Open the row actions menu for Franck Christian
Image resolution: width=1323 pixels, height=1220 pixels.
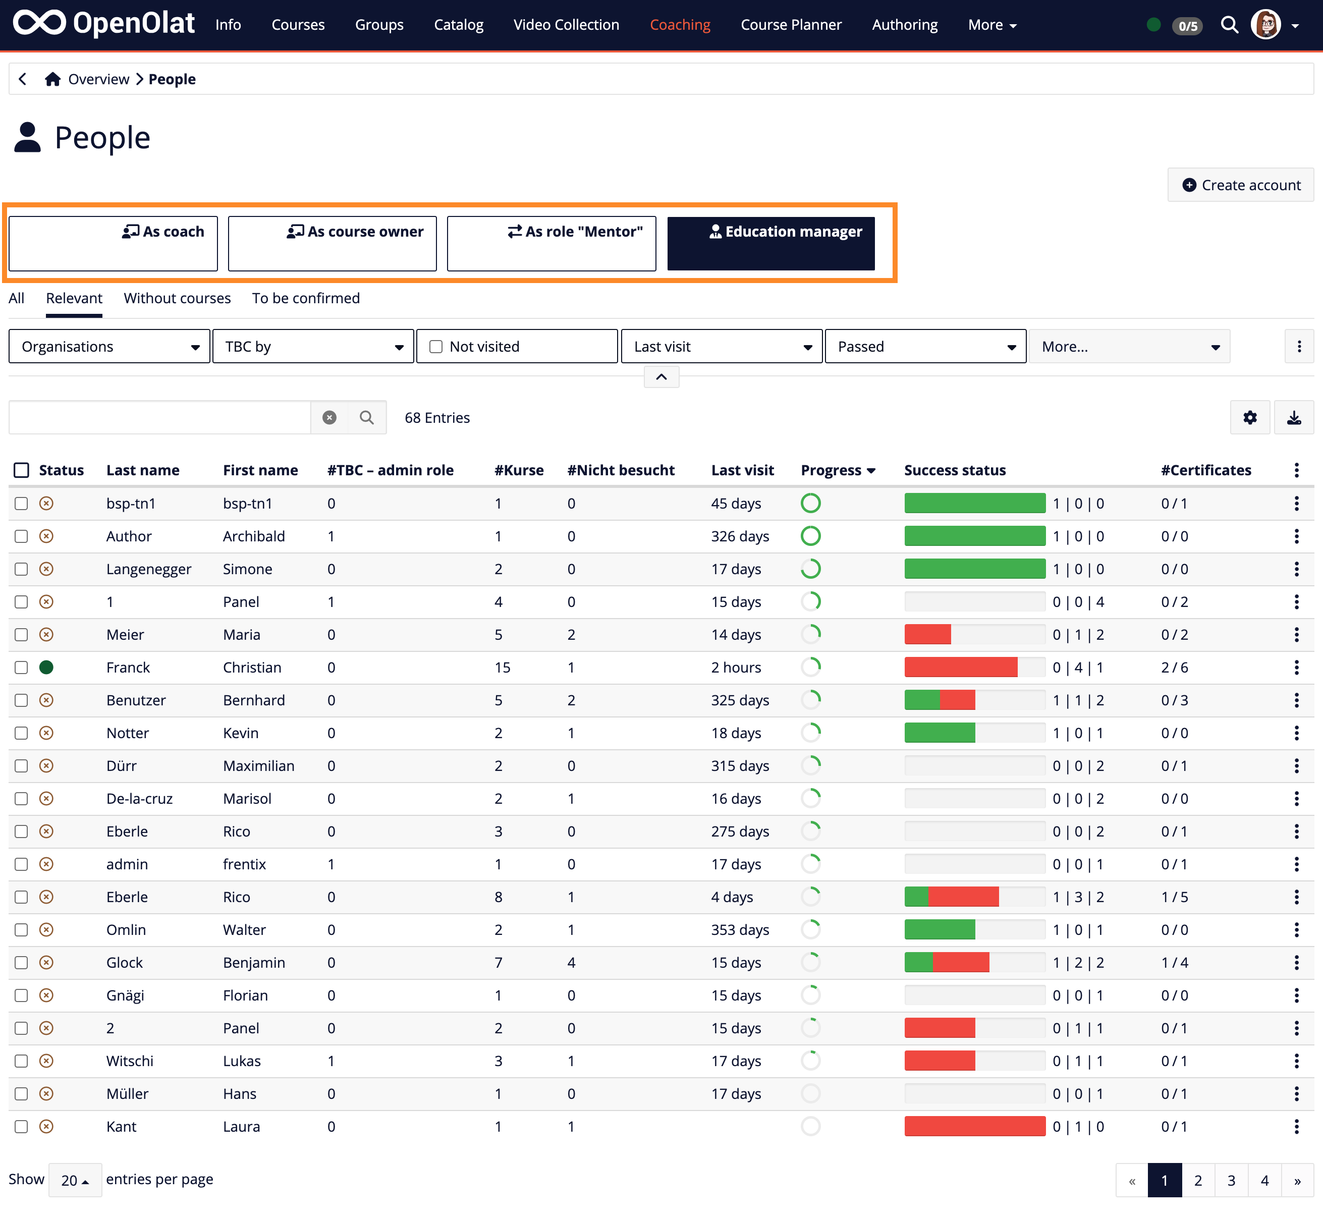pos(1296,668)
